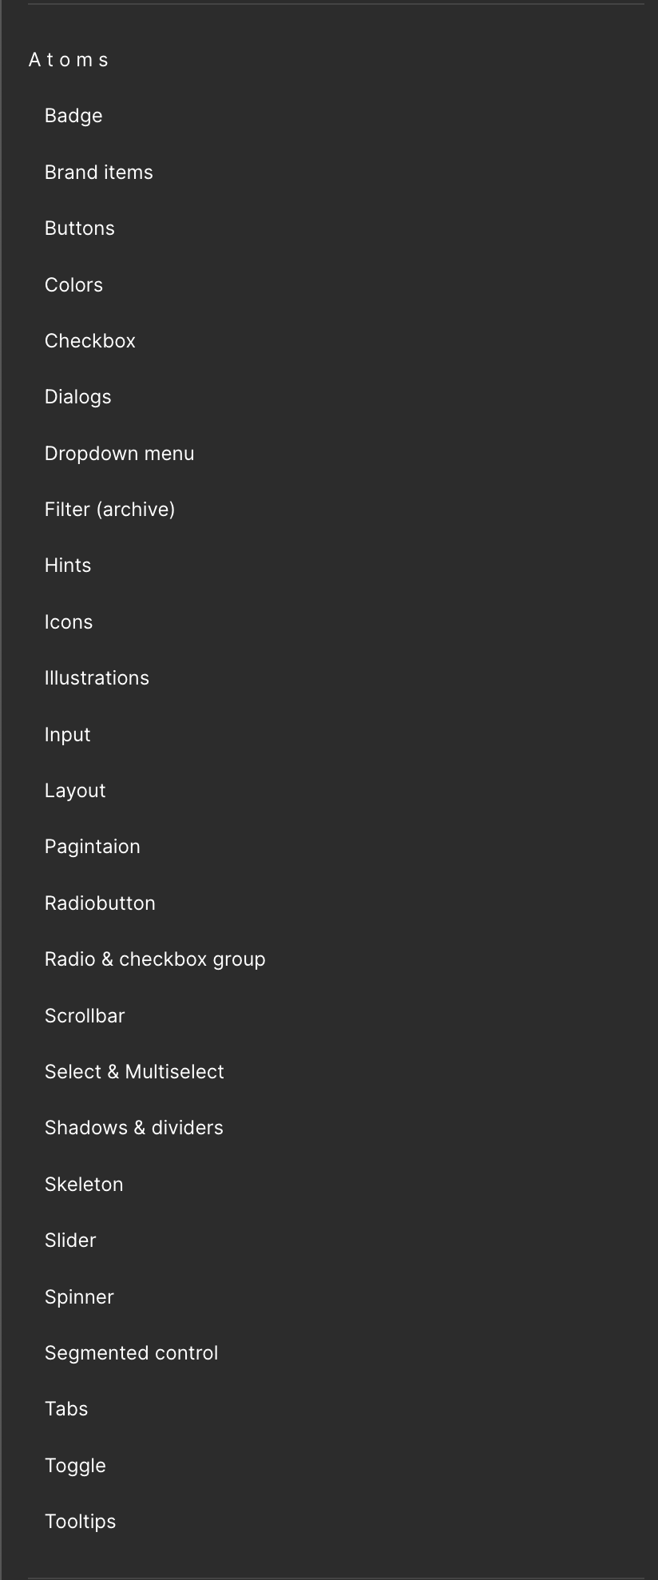Navigate to Dropdown menu page
This screenshot has width=658, height=1580.
pos(119,454)
